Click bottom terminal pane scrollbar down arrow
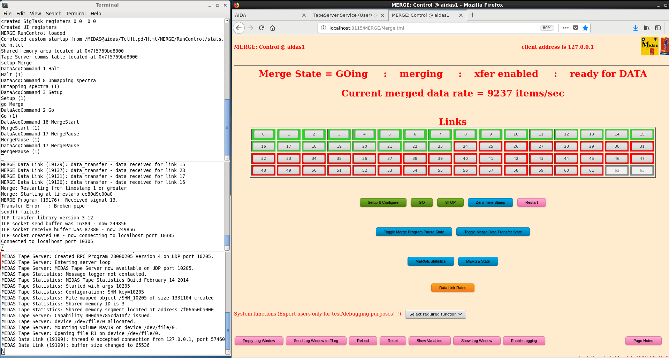The height and width of the screenshot is (358, 669). (227, 352)
